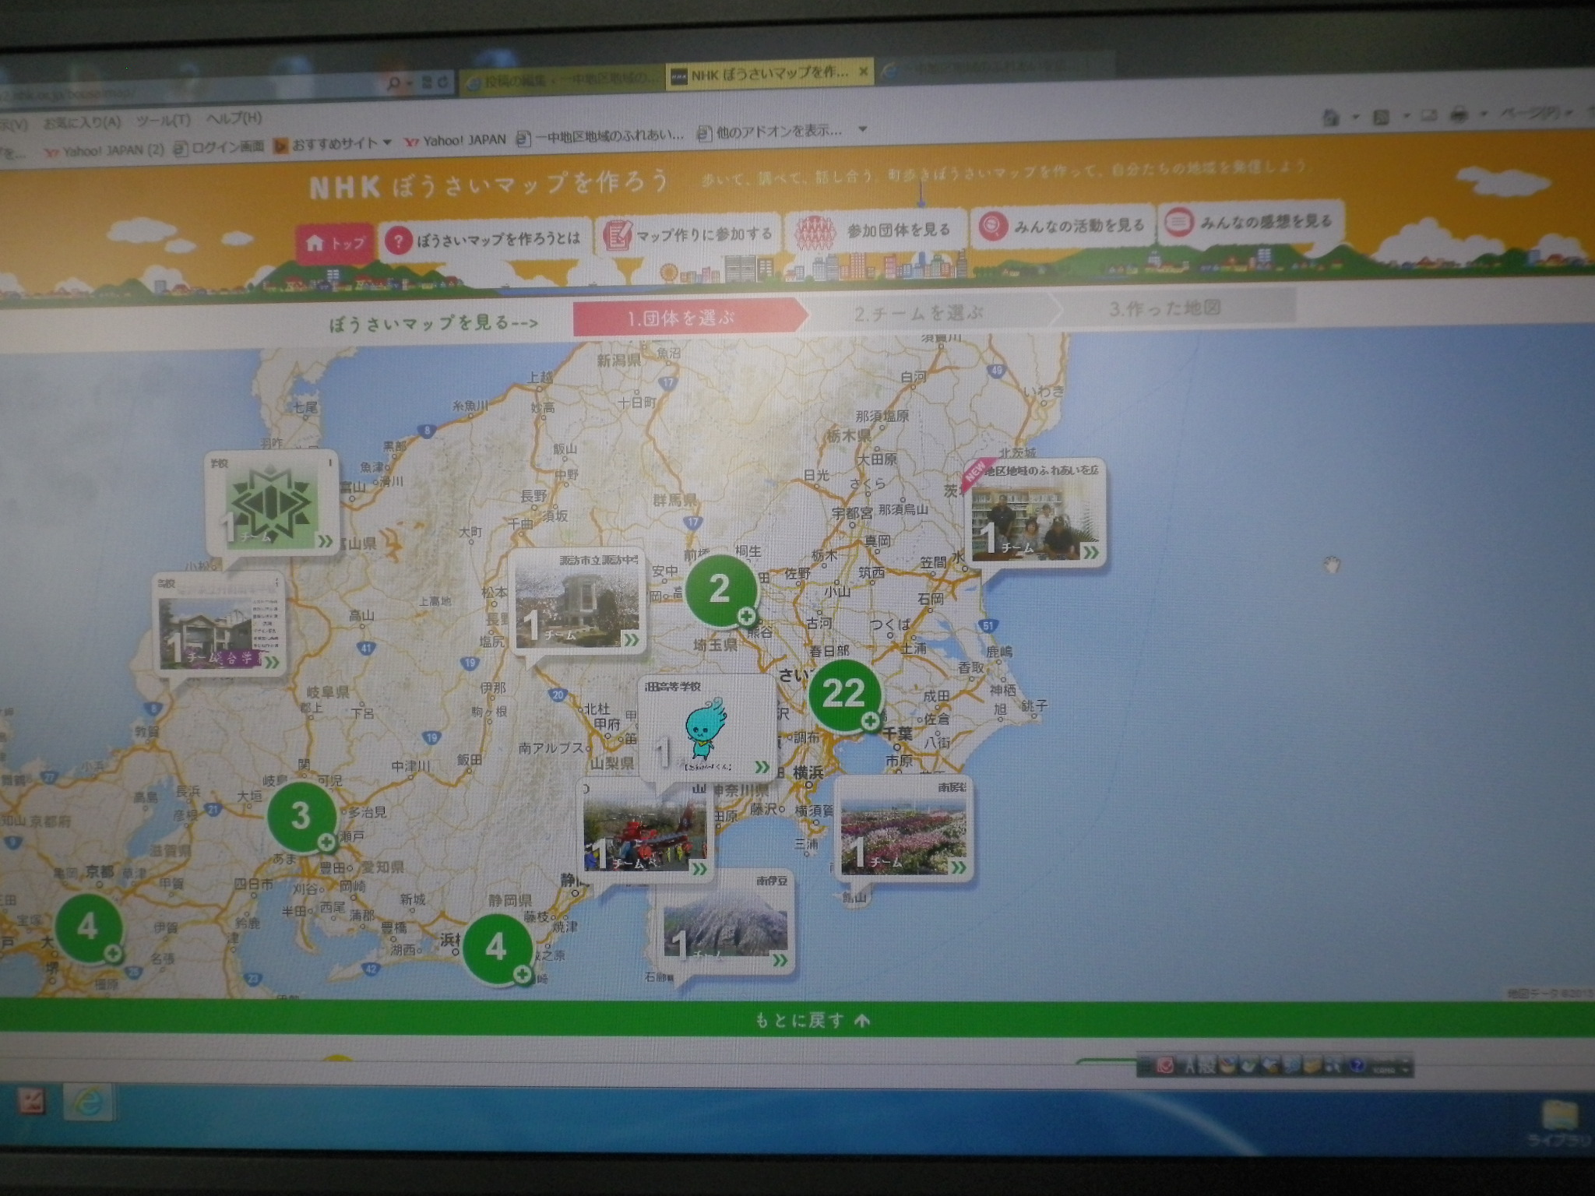
Task: Expand the Hamamatsu cluster marker showing 4
Action: [x=497, y=948]
